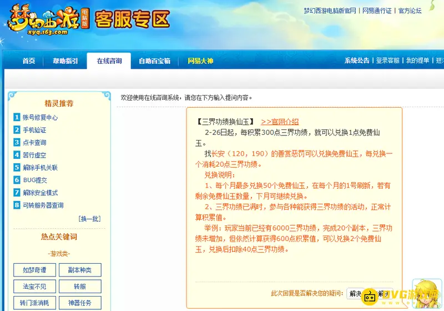Open the >>官网介绍 link
This screenshot has height=311, width=444.
[x=280, y=122]
